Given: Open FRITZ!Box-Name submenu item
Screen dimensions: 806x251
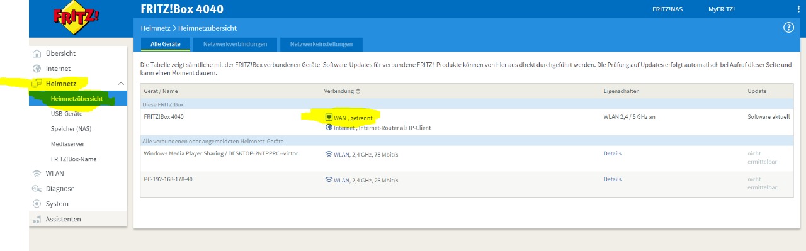Looking at the screenshot, I should 74,159.
